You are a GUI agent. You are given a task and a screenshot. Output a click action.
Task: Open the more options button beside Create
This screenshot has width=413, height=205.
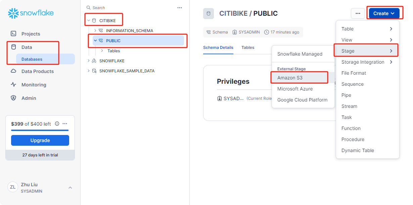click(x=358, y=13)
